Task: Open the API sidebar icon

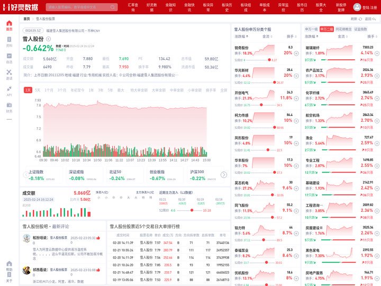Action: [x=9, y=88]
